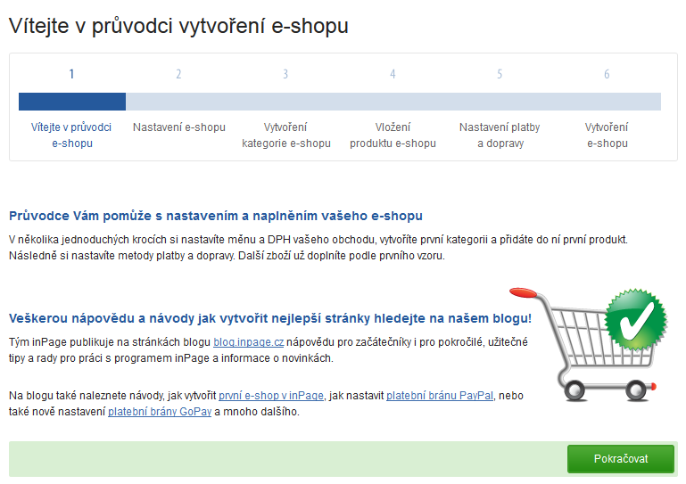Select step number 2 in the wizard

(x=178, y=74)
